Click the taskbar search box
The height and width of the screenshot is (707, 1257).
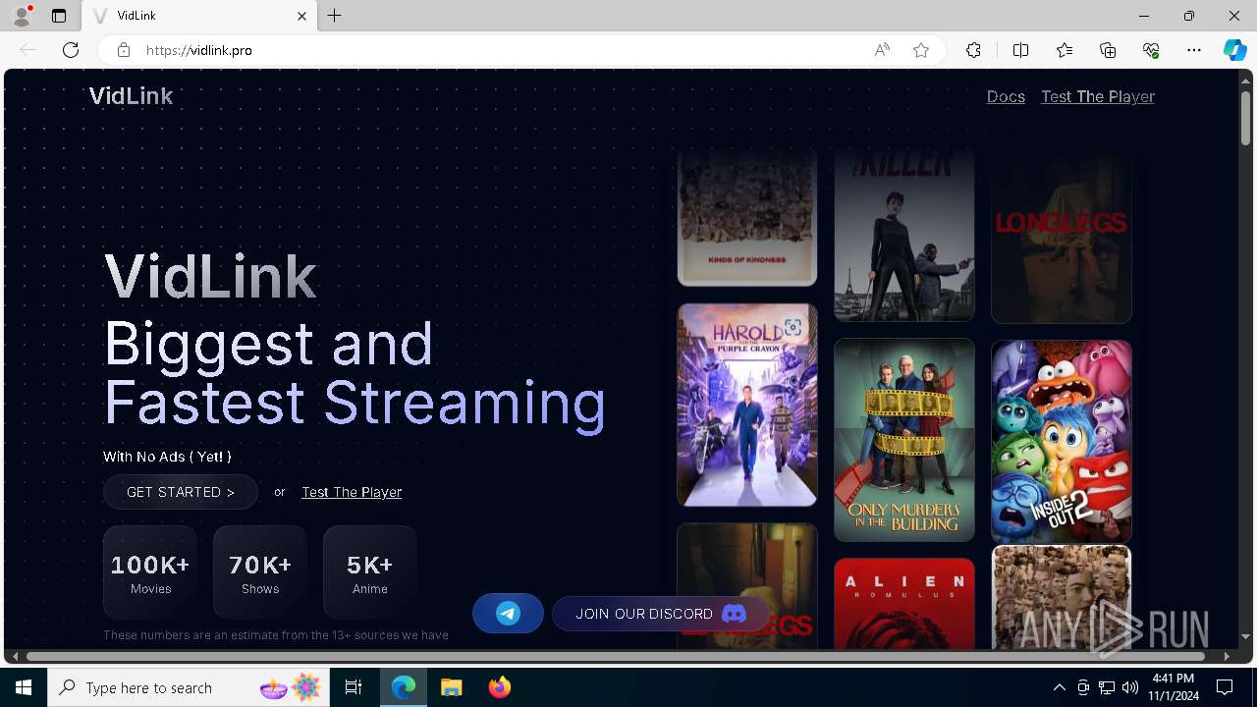point(189,687)
